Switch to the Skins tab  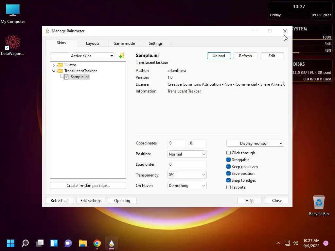[x=61, y=43]
